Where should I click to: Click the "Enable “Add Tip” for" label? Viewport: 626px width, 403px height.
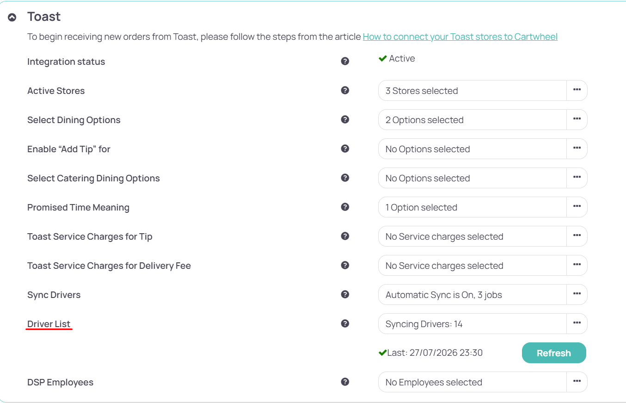(69, 149)
